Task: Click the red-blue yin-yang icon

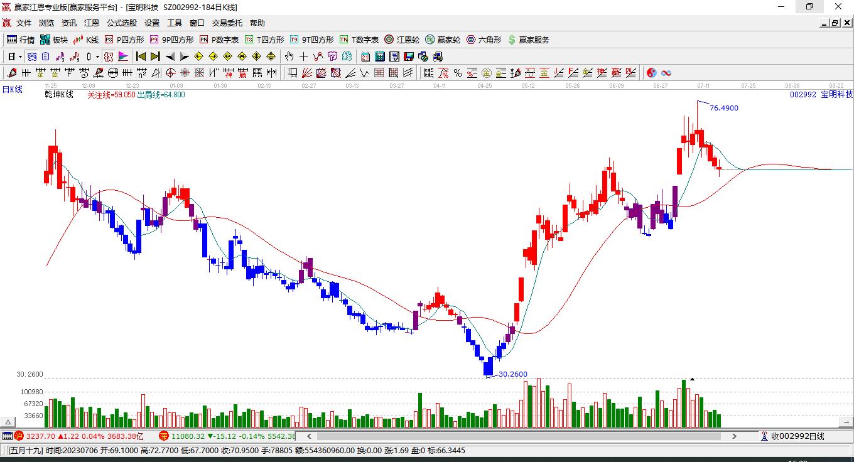Action: (x=652, y=73)
